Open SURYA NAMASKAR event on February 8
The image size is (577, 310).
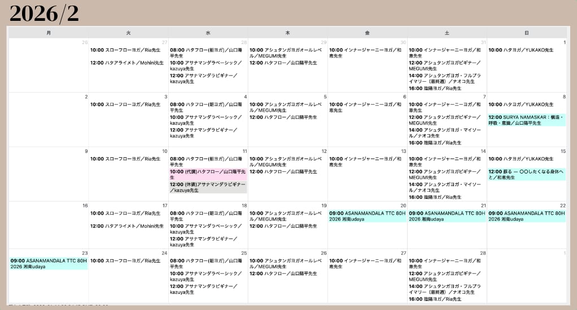527,120
